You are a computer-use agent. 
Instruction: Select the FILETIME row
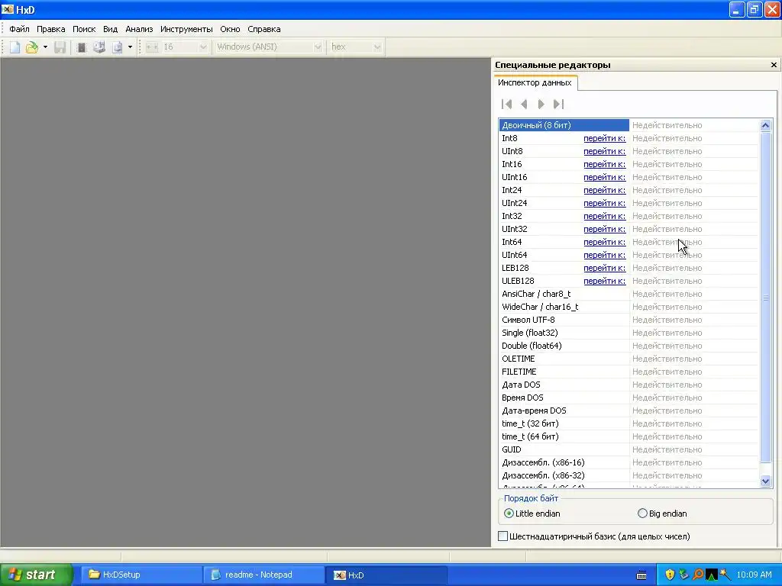(x=629, y=372)
